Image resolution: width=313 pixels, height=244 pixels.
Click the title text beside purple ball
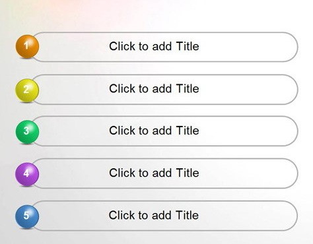click(x=154, y=173)
